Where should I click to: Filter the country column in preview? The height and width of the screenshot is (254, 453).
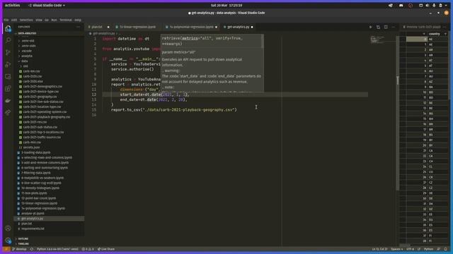click(x=445, y=34)
